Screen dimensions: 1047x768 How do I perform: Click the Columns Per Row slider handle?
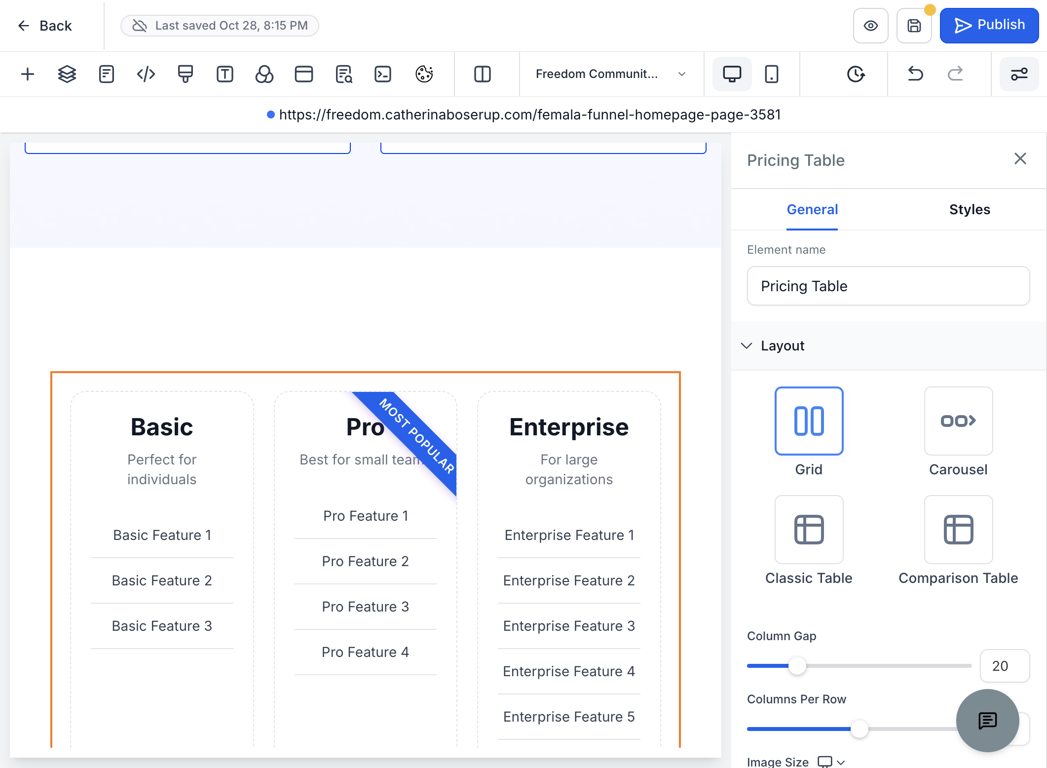click(x=859, y=729)
